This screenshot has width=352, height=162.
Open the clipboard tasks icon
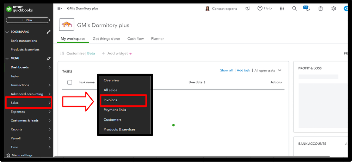pyautogui.click(x=321, y=8)
